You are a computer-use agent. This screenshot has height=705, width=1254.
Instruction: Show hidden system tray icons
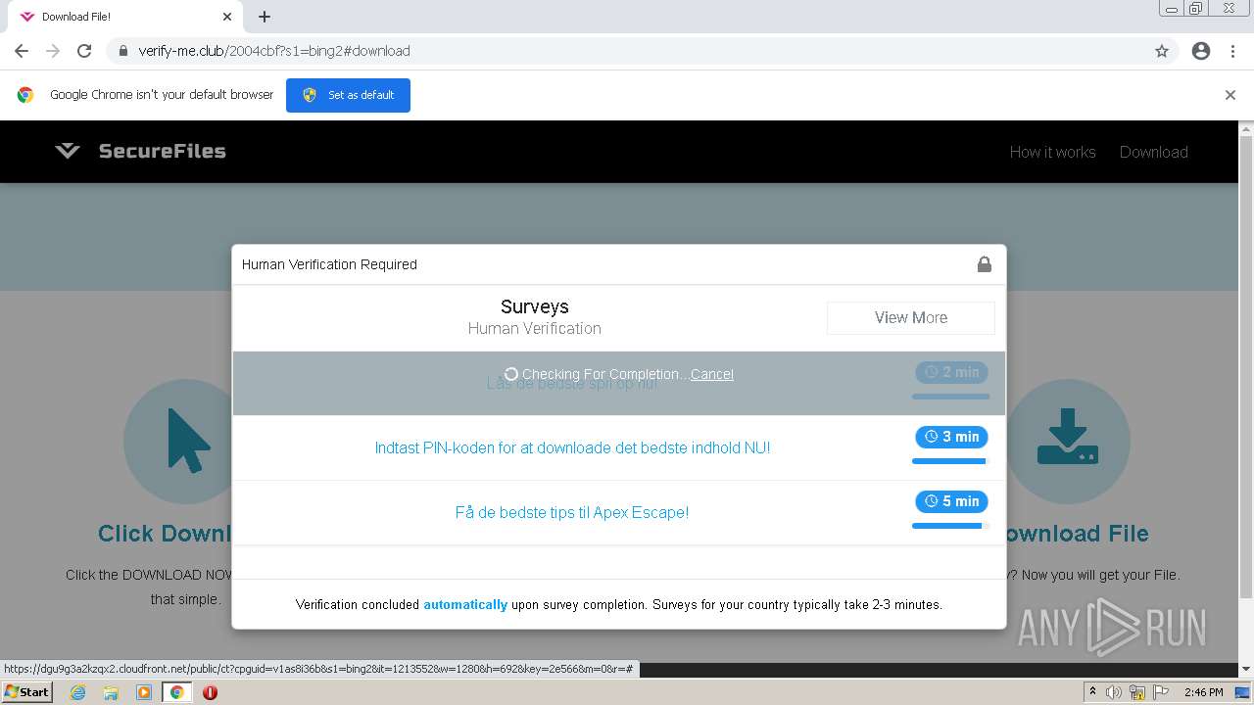(1093, 692)
